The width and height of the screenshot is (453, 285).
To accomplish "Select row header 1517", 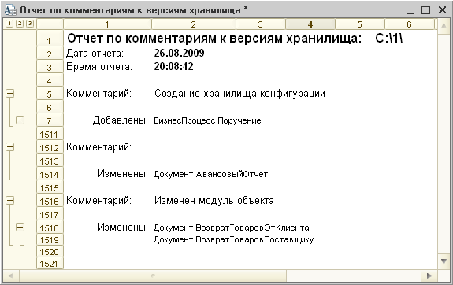I will pos(50,214).
